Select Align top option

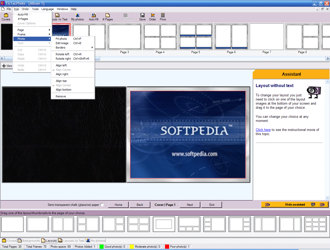[x=73, y=81]
